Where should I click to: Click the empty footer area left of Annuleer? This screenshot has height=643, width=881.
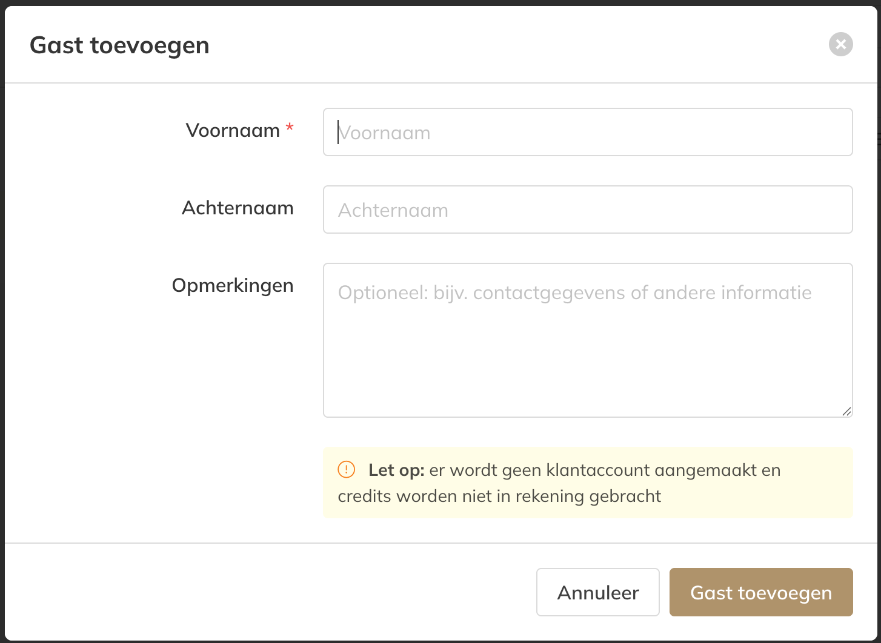(x=273, y=592)
